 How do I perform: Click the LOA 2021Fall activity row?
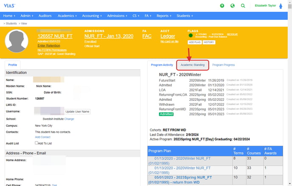click(205, 90)
